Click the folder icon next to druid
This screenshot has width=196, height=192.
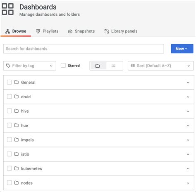tap(17, 97)
